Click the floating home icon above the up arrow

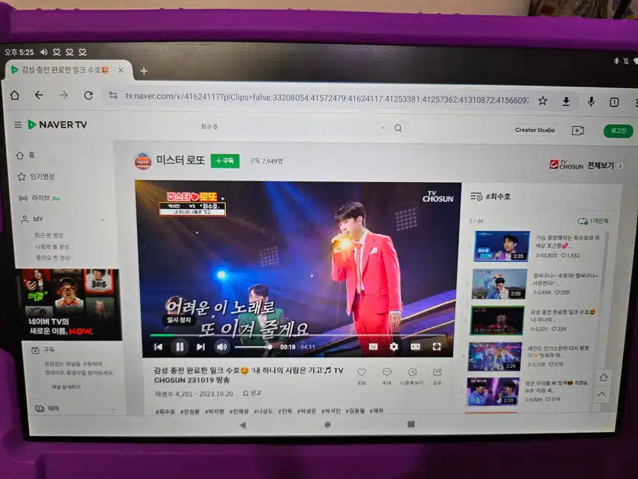click(x=603, y=378)
